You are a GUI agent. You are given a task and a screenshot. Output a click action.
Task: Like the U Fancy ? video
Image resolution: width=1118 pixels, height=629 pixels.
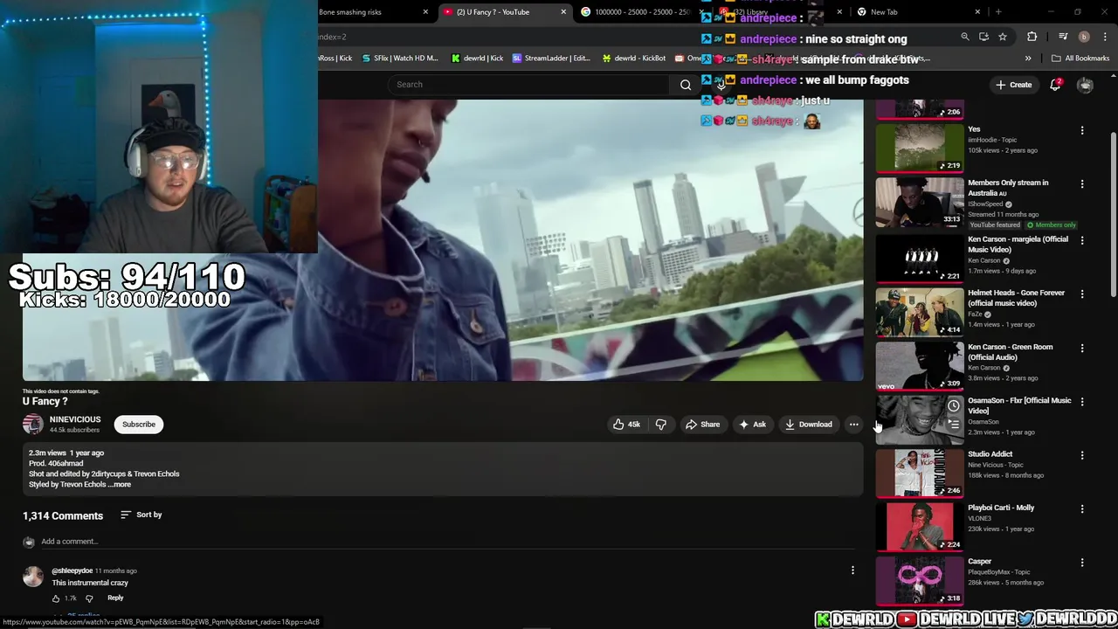point(625,425)
